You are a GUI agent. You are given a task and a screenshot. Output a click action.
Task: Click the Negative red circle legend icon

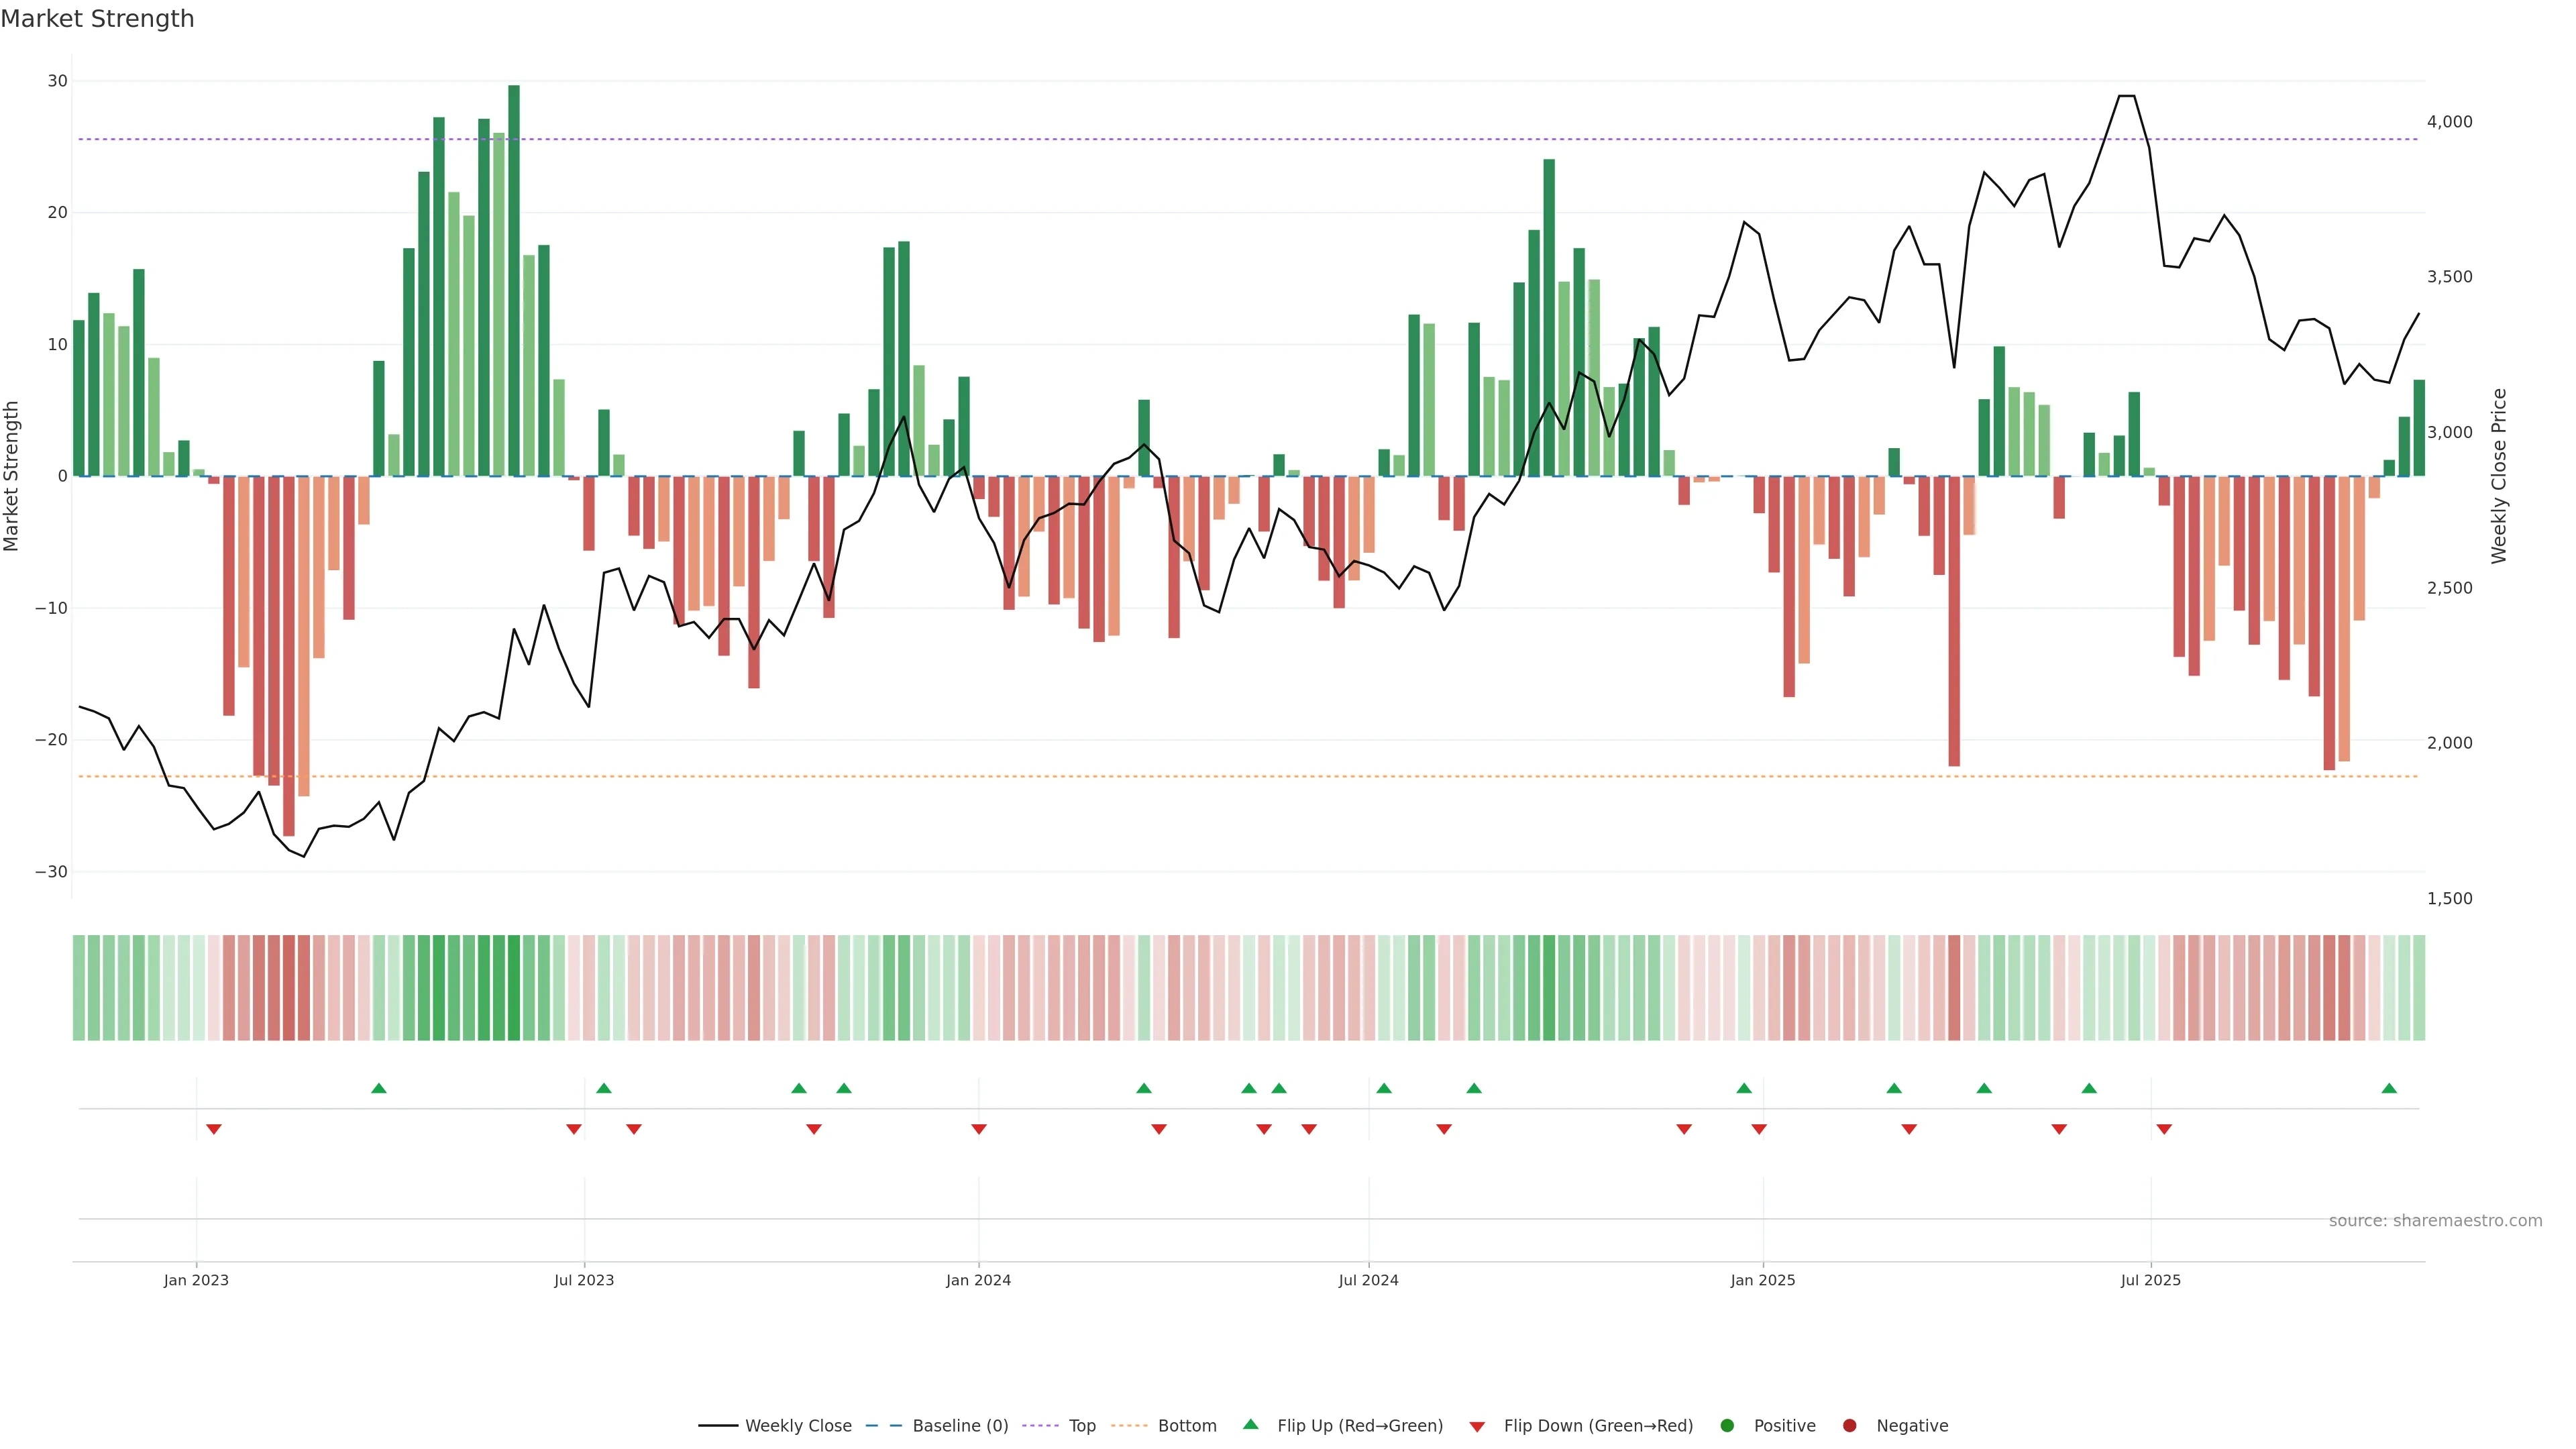1849,1425
